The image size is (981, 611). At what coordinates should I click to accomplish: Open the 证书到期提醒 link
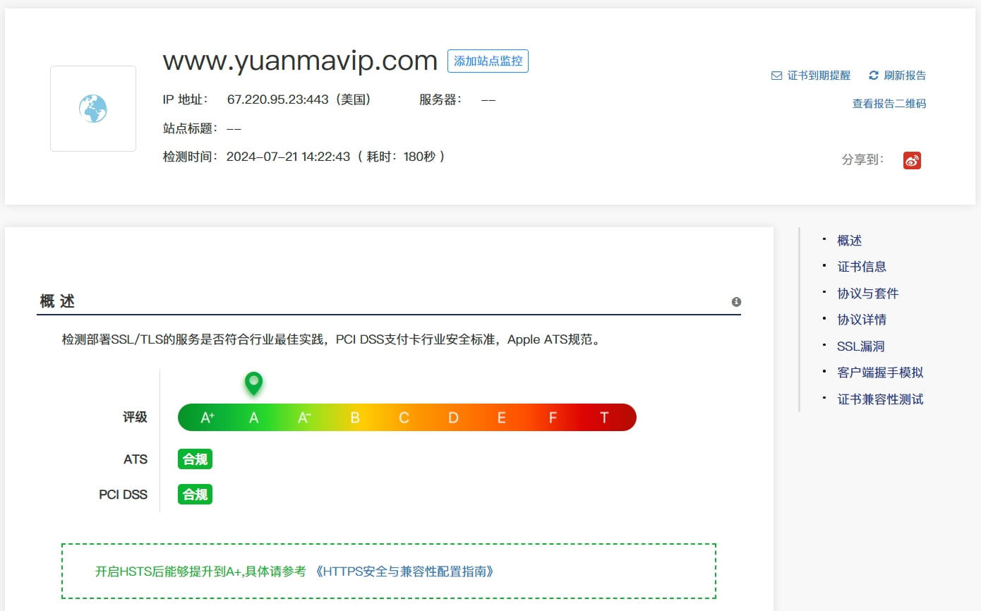pos(819,75)
